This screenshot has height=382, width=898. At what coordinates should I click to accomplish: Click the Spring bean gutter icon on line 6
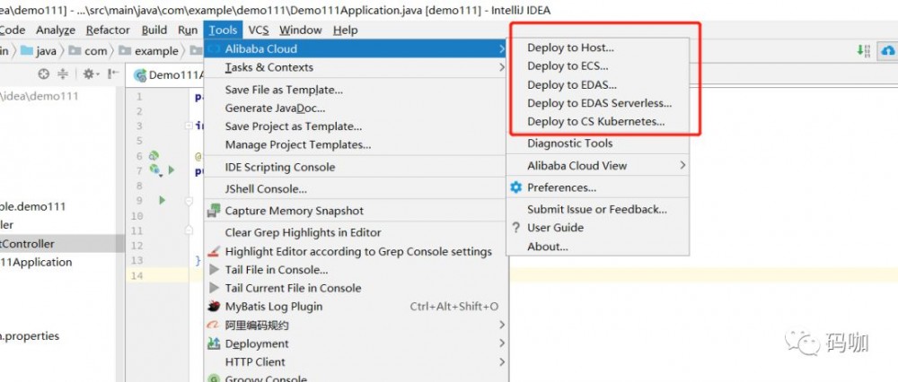point(154,156)
